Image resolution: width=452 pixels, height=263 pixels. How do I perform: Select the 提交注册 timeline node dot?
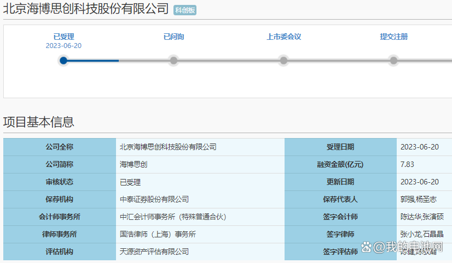coord(394,61)
